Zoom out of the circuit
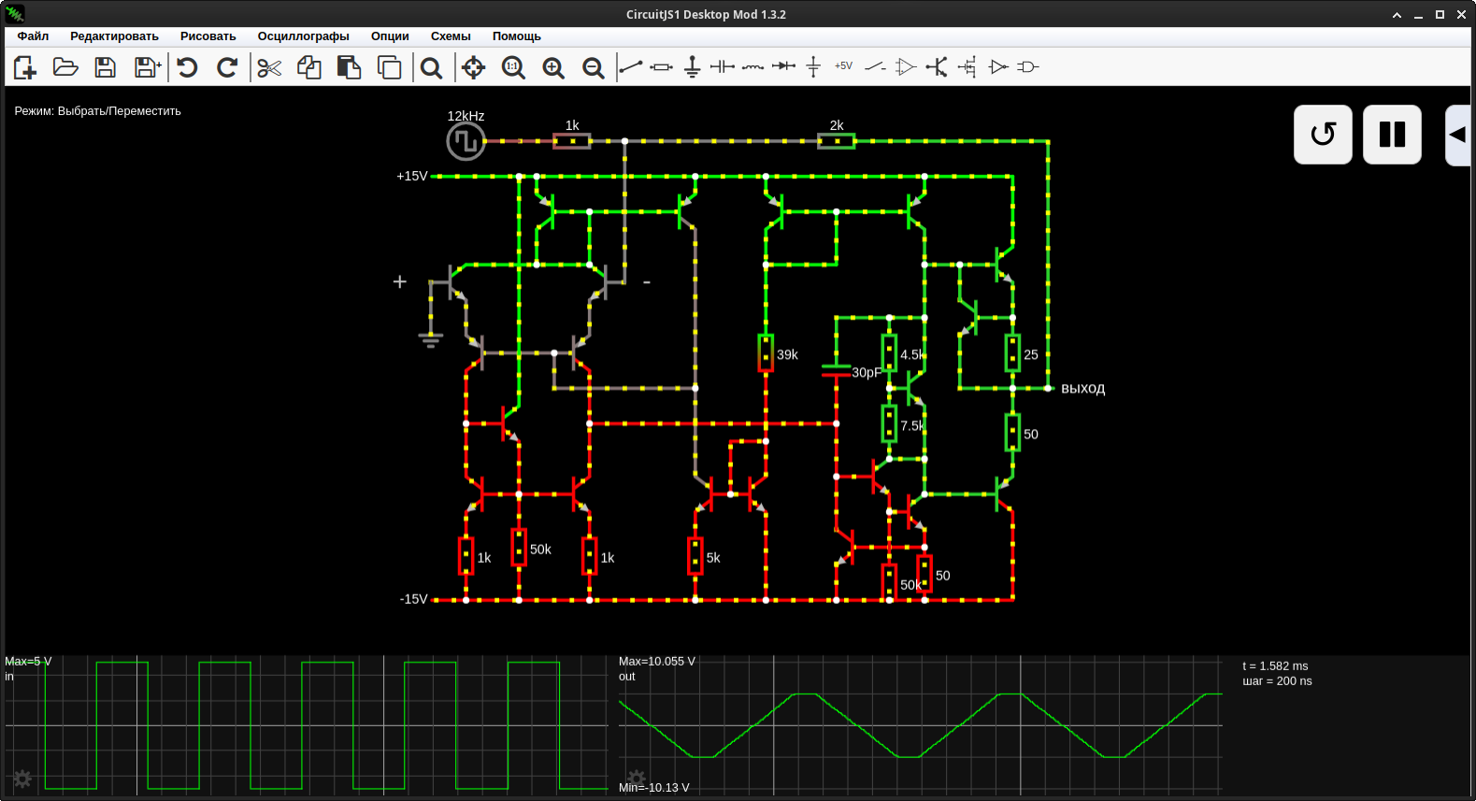This screenshot has height=801, width=1476. [593, 67]
